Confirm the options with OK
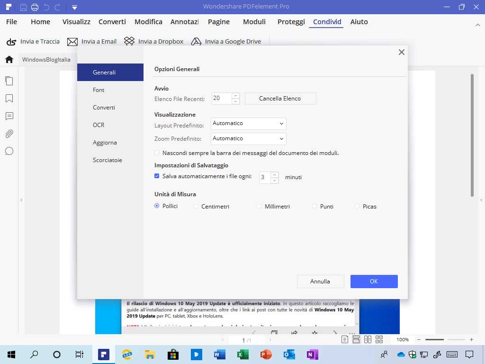The width and height of the screenshot is (485, 364). (x=374, y=282)
